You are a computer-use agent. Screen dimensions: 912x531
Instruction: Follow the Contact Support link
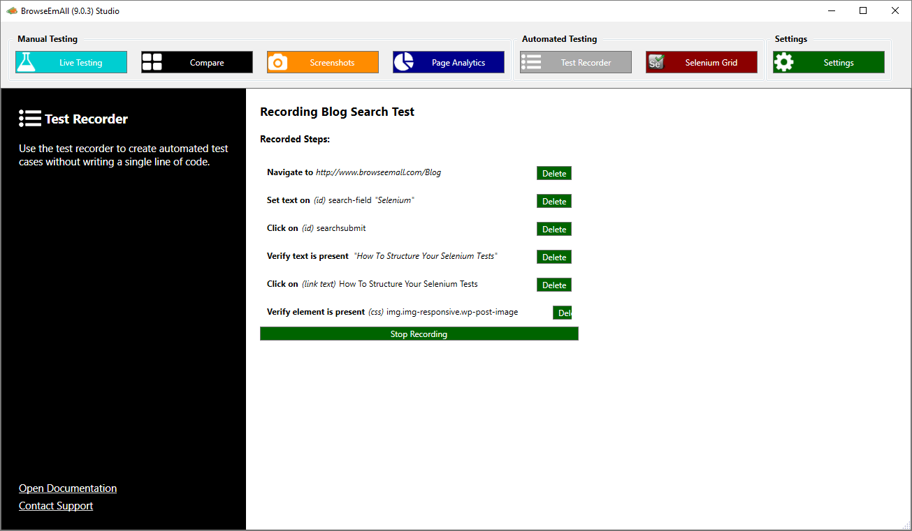(56, 506)
